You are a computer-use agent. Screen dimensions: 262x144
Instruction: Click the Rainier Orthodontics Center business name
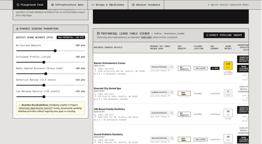pos(110,63)
